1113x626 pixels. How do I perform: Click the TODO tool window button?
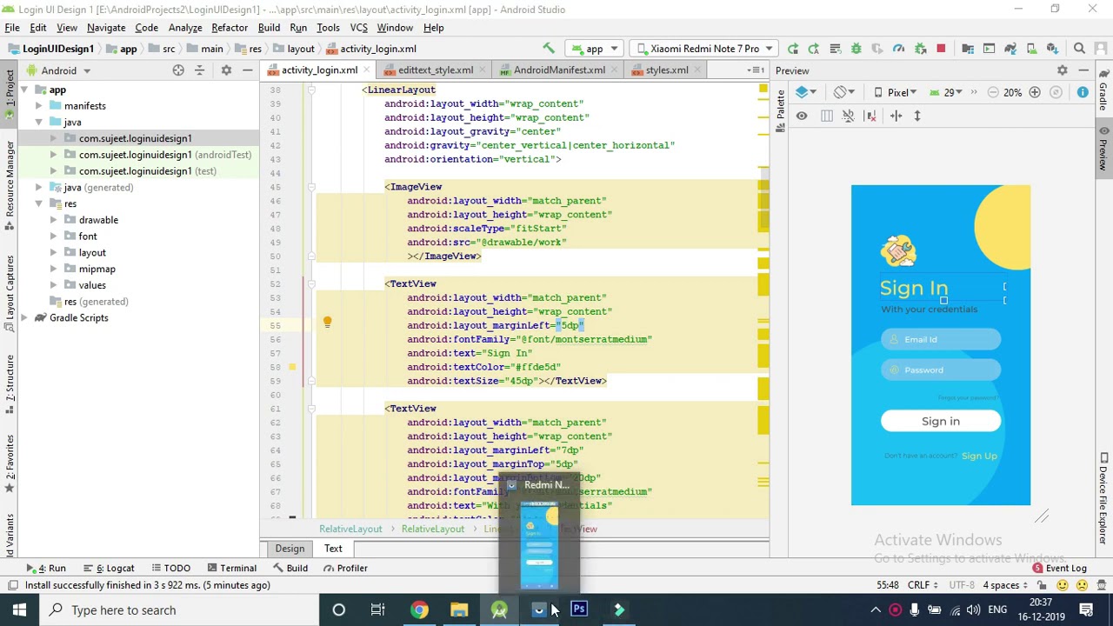pos(170,569)
